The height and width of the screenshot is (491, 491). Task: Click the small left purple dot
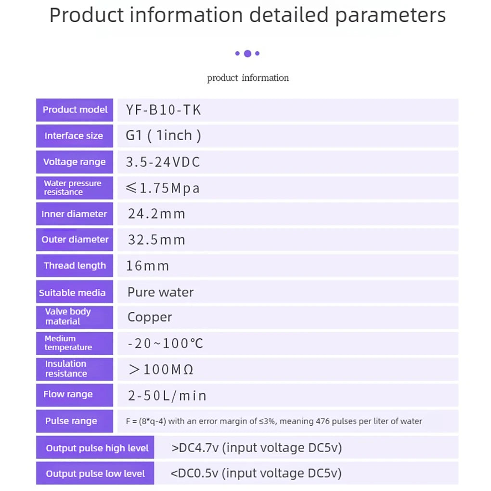pos(237,53)
